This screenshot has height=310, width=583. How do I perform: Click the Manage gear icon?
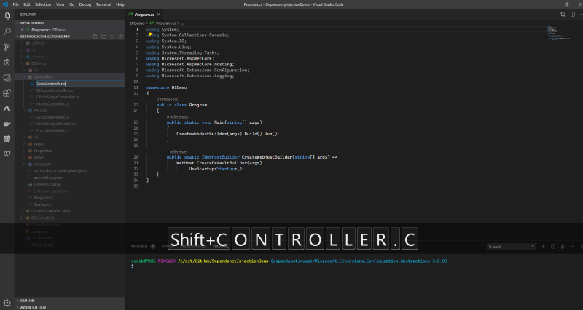(x=7, y=303)
